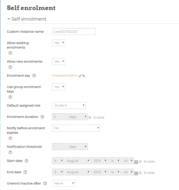This screenshot has height=190, width=179.
Task: Tick the Start date Enable checkbox
Action: 140,161
